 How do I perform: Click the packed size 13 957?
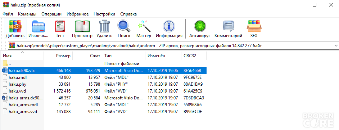94,77
